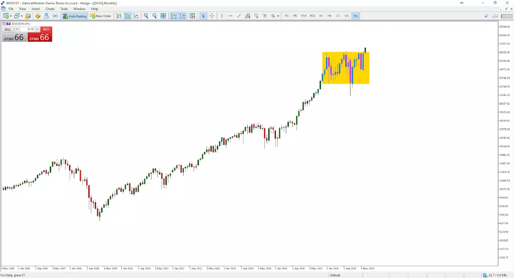Open the Data Window icon
This screenshot has height=278, width=514.
(x=38, y=16)
